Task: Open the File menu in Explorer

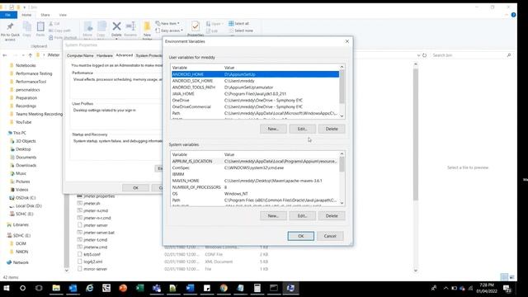Action: 8,15
